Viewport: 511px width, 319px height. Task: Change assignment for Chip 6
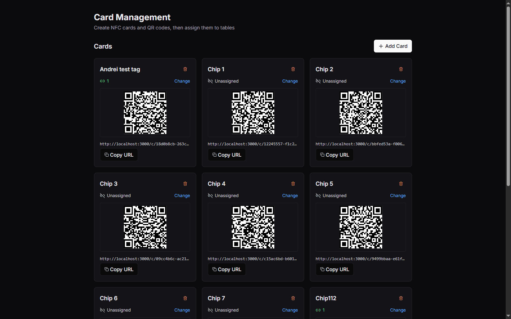(x=182, y=310)
